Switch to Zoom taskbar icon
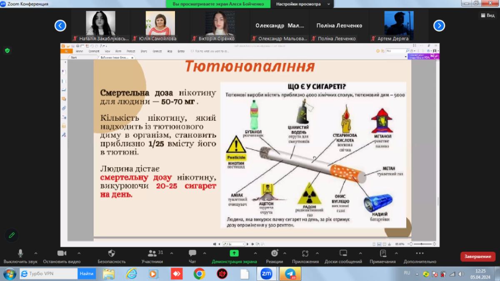 click(266, 274)
